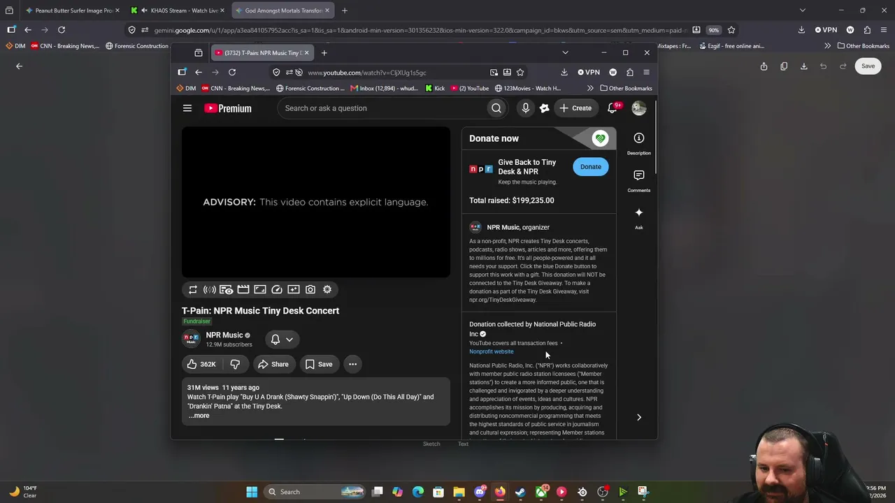Viewport: 895px width, 503px height.
Task: Open Xbox app from the taskbar
Action: click(x=541, y=492)
